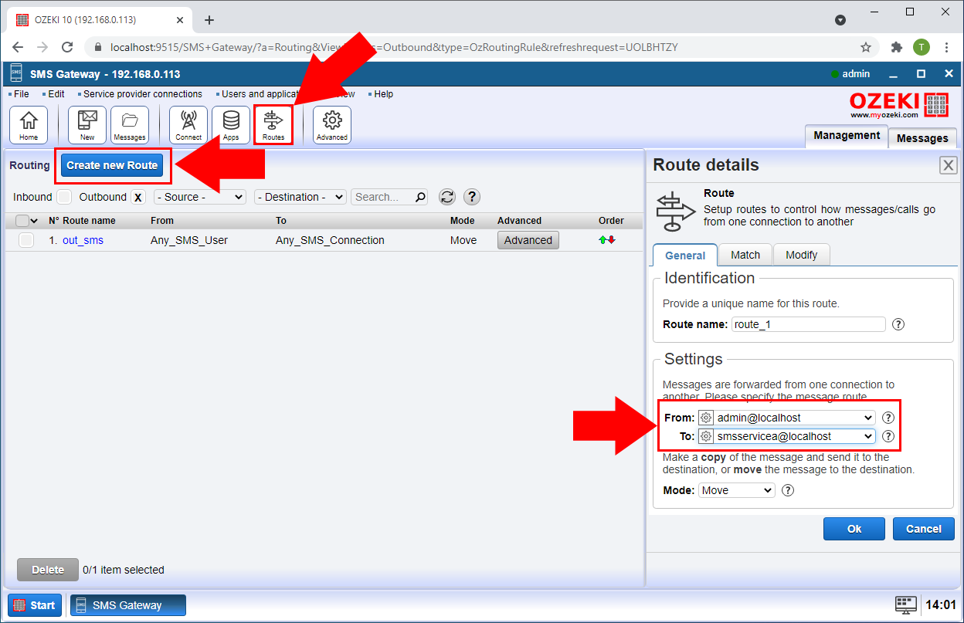This screenshot has height=623, width=964.
Task: Click the help icon next to Mode
Action: pyautogui.click(x=788, y=490)
